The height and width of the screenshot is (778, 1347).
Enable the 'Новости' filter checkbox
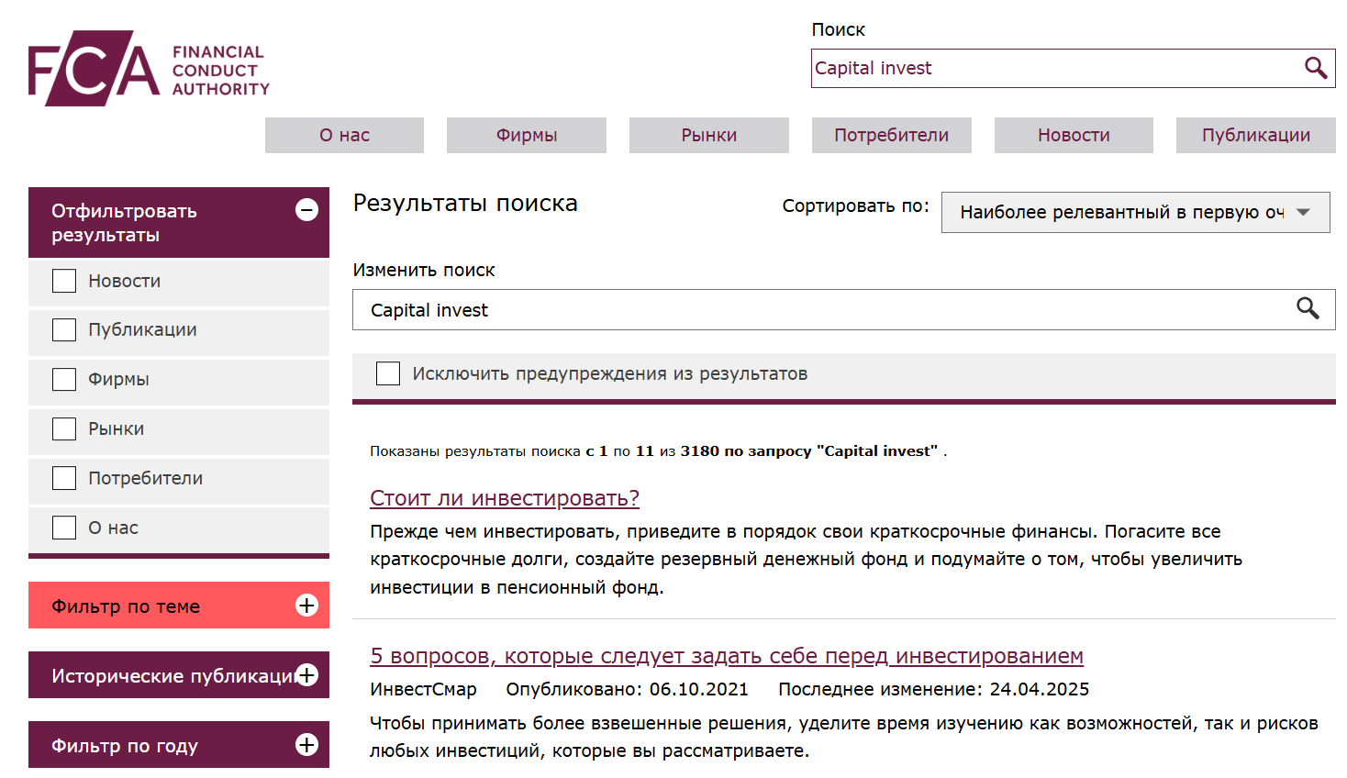[63, 281]
